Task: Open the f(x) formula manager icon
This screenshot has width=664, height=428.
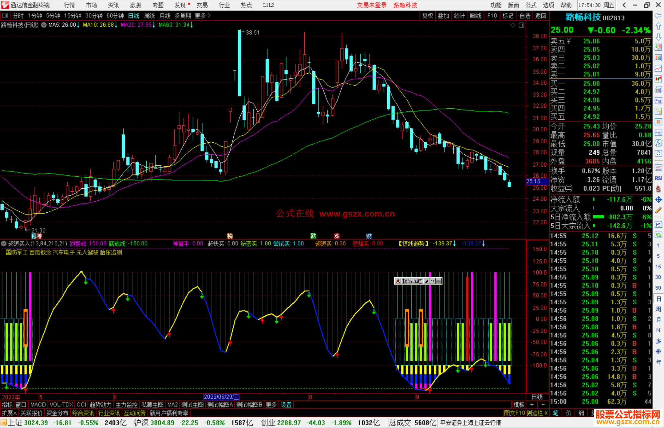Action: [x=658, y=143]
